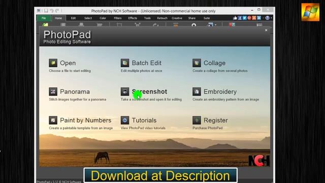Minimize the PhotoPad window

tap(252, 10)
